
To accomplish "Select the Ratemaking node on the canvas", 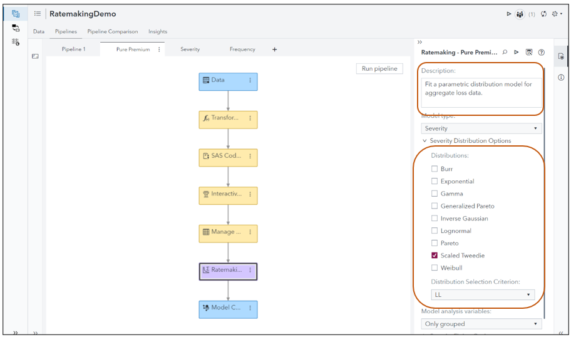I will click(x=224, y=271).
